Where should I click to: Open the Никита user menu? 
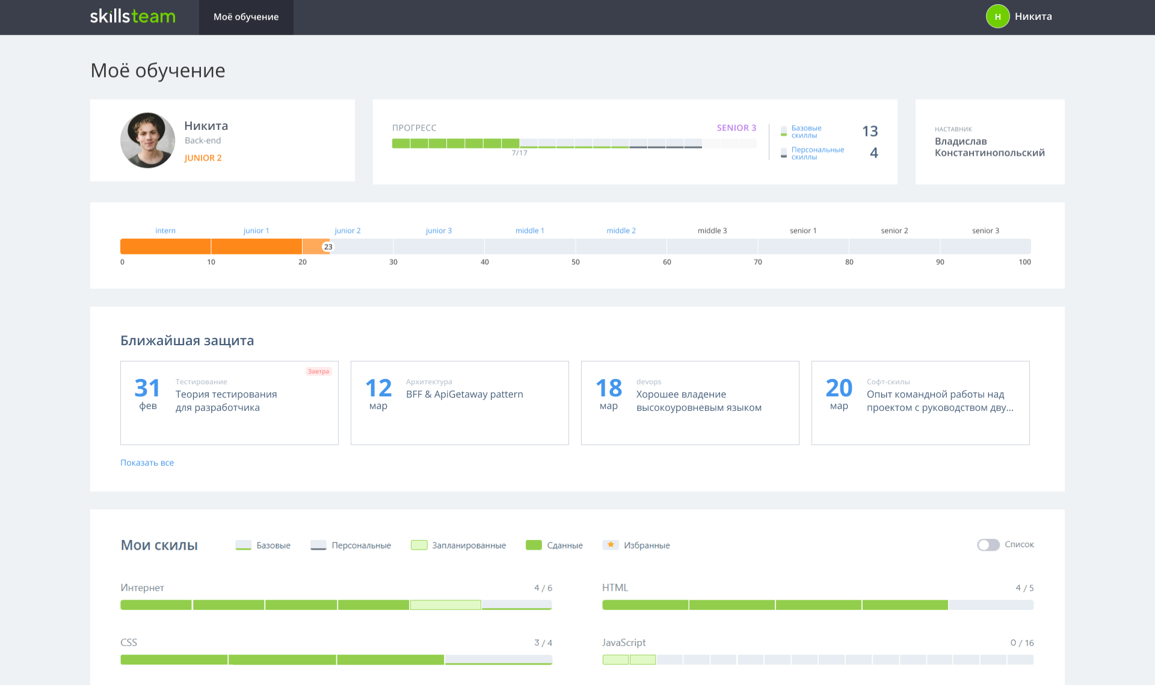pyautogui.click(x=1033, y=17)
